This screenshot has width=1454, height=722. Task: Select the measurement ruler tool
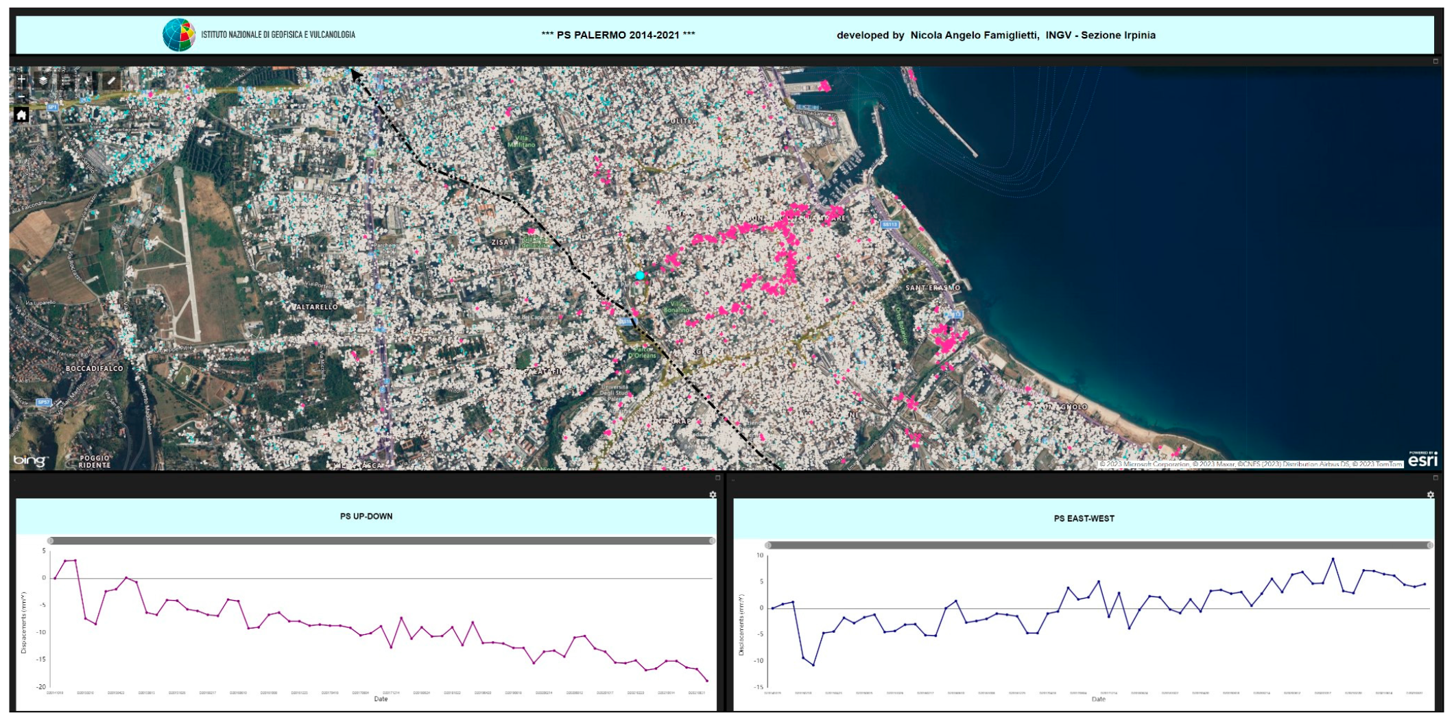click(111, 80)
